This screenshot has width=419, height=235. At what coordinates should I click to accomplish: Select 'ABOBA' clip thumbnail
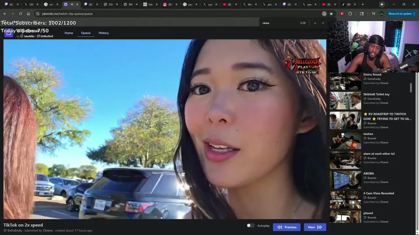tap(345, 180)
